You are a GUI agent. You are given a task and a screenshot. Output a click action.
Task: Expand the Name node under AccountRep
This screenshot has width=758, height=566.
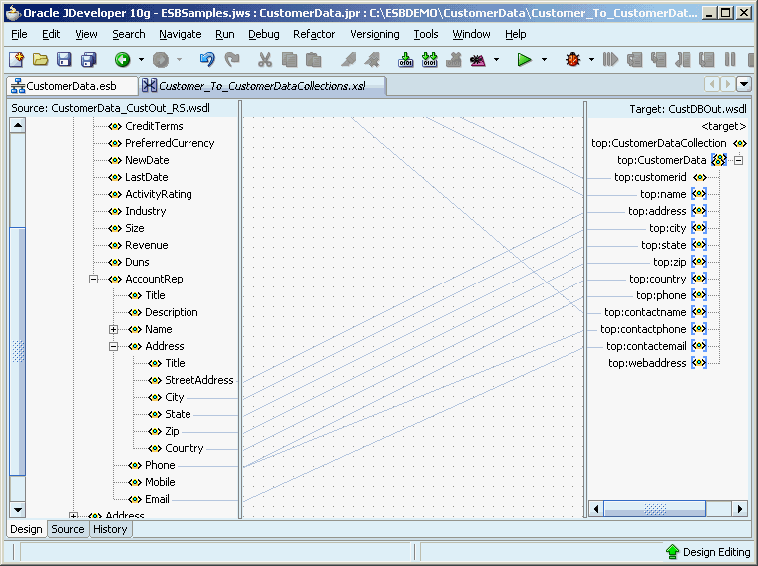(113, 330)
